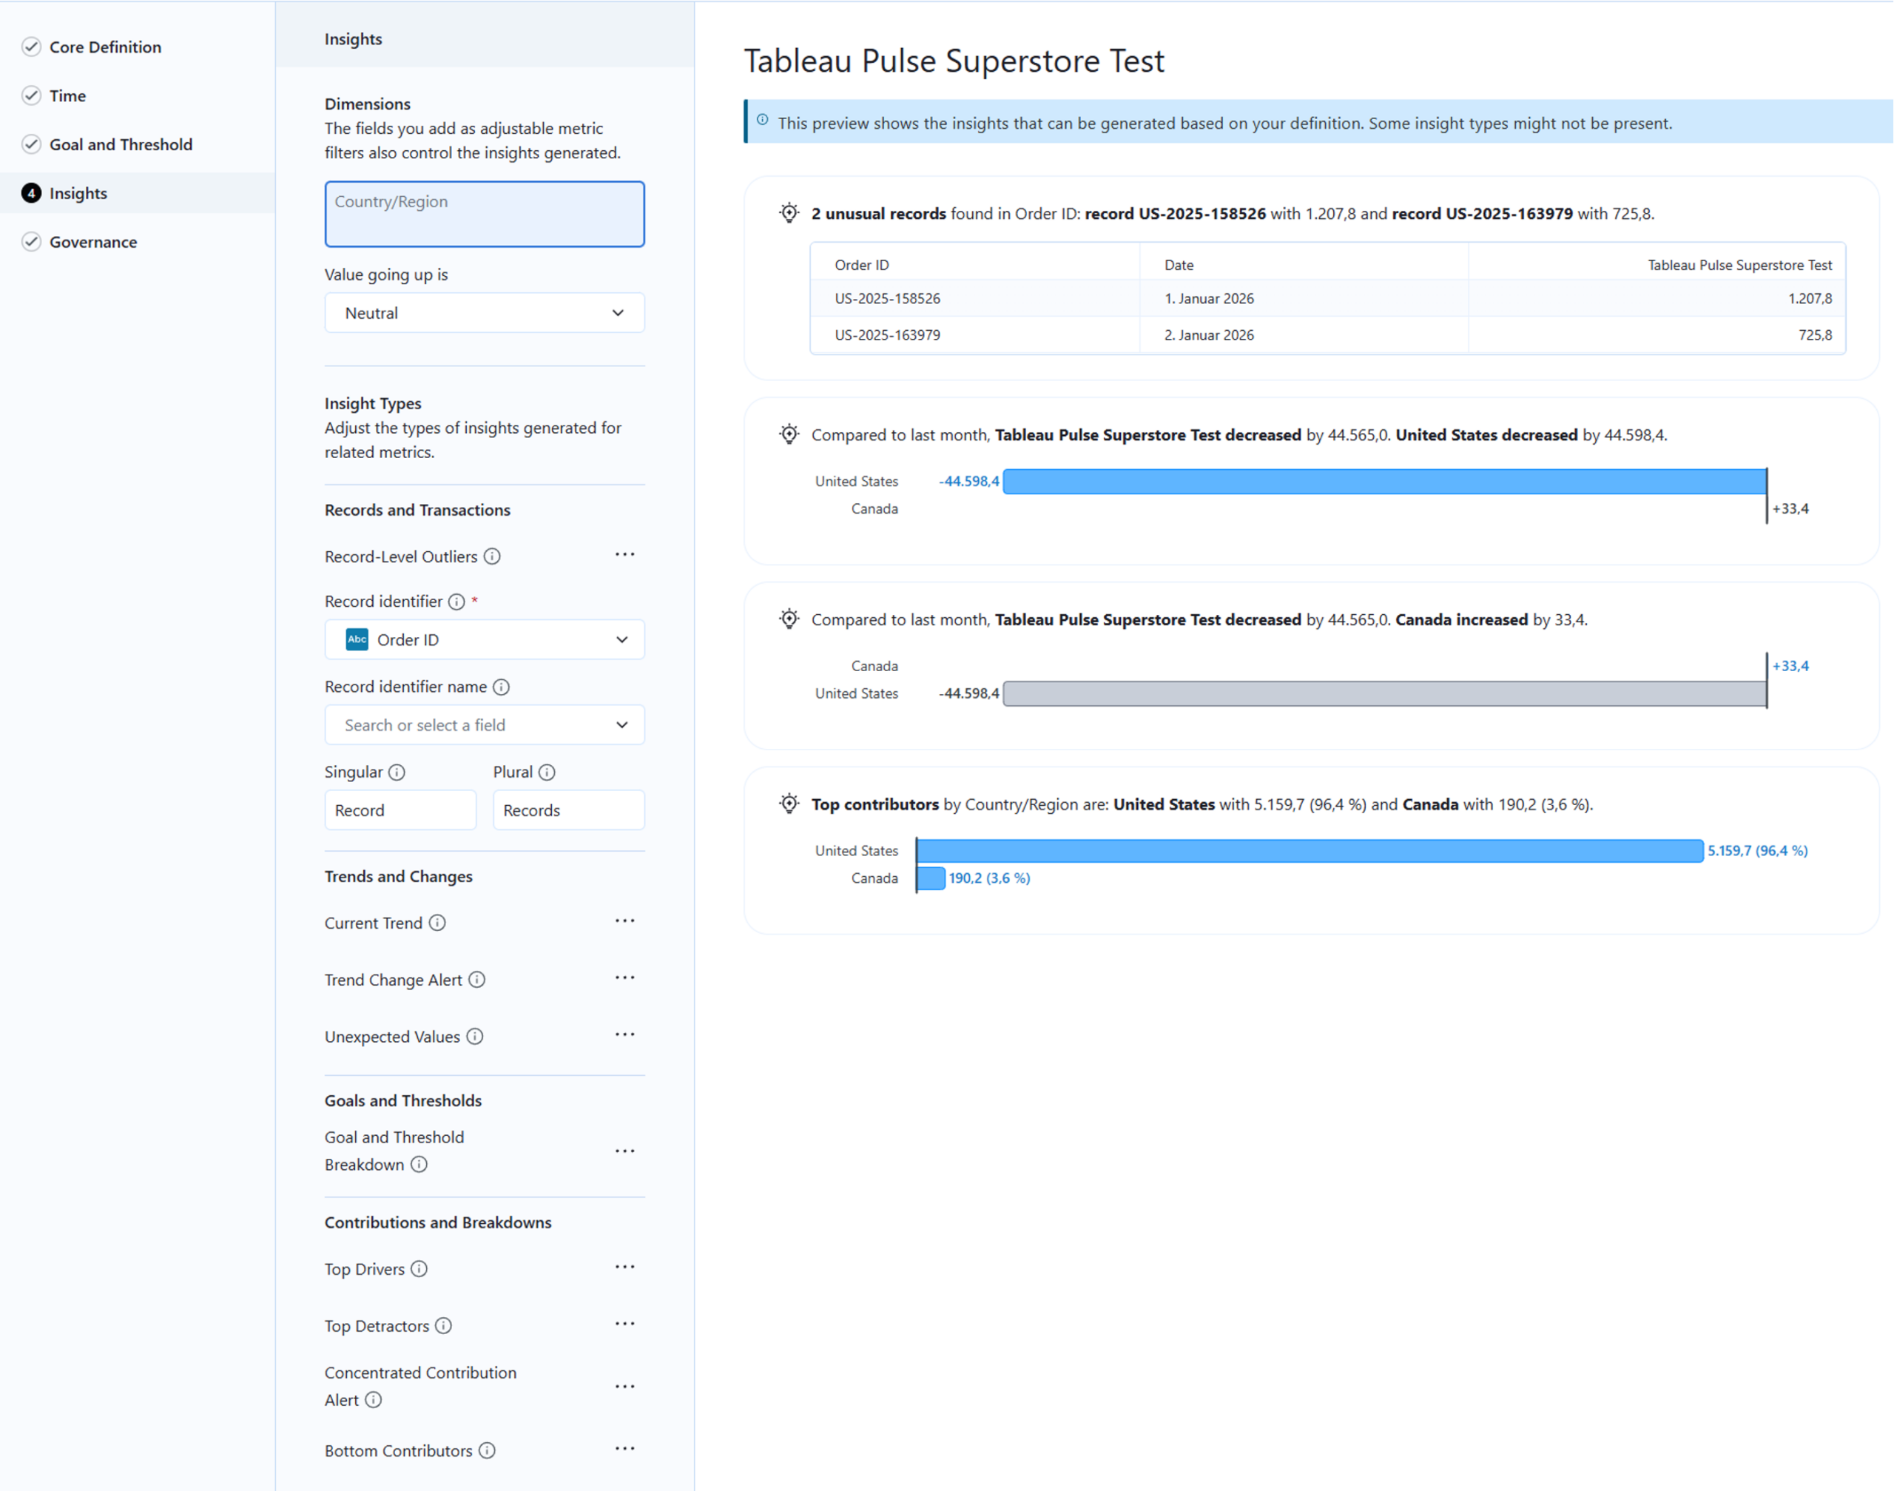Viewport: 1894px width, 1491px height.
Task: Click United States blue bar in Top contributors
Action: click(x=1310, y=850)
